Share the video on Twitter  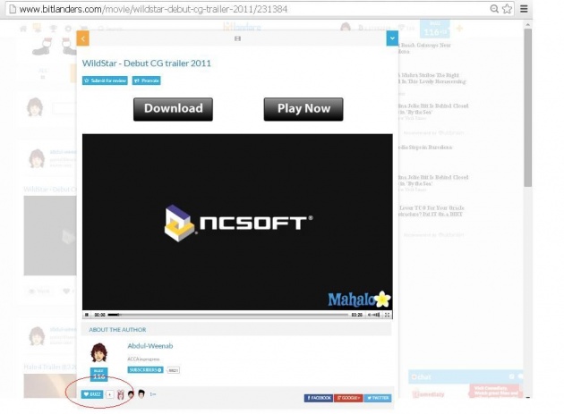tap(377, 398)
